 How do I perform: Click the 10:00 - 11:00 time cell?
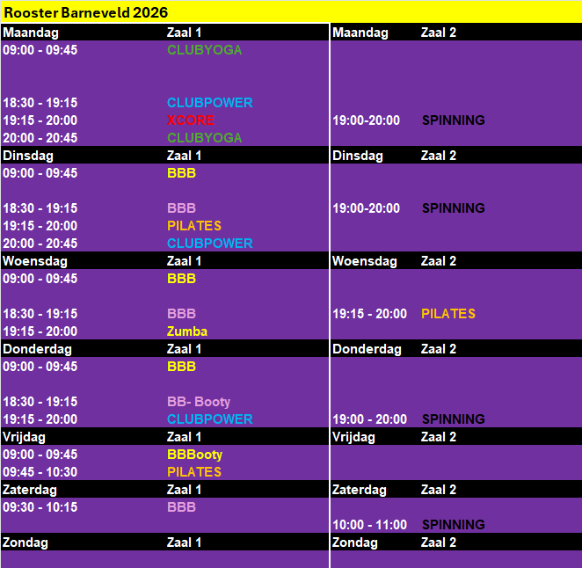click(x=369, y=525)
